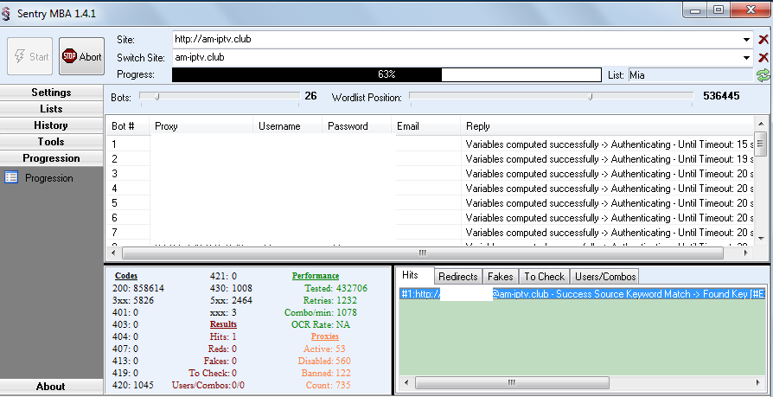Minimize the Sentry MBA window
773x397 pixels.
(695, 10)
